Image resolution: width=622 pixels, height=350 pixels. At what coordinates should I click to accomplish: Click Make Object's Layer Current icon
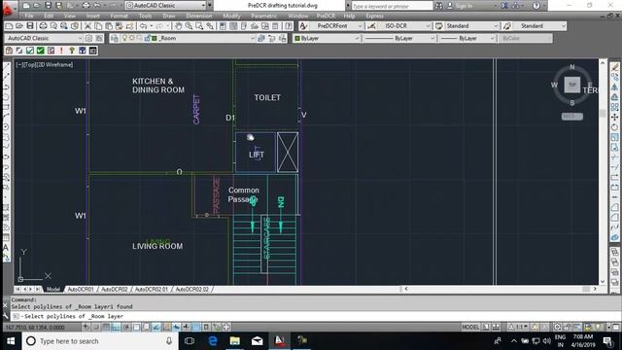tap(261, 39)
